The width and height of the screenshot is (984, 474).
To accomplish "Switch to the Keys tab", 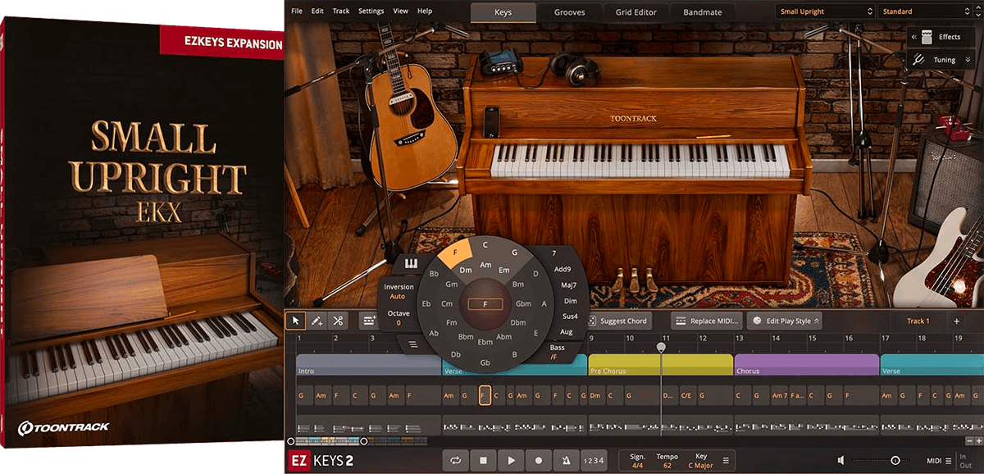I will pyautogui.click(x=503, y=12).
